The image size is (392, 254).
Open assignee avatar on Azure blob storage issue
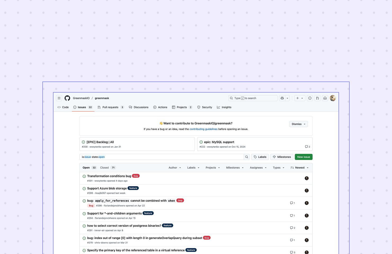click(307, 190)
